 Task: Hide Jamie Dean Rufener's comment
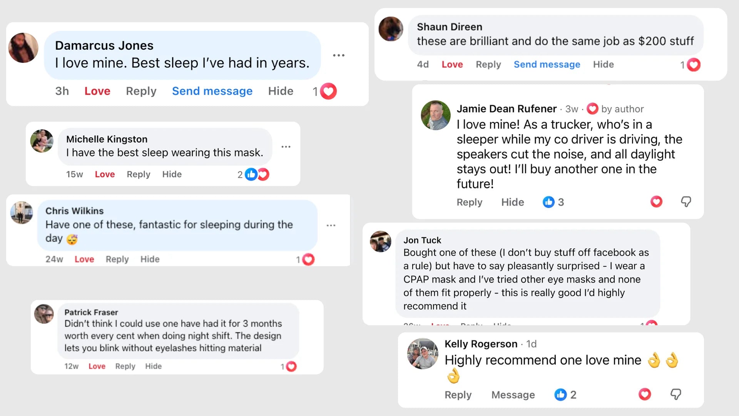pos(512,202)
